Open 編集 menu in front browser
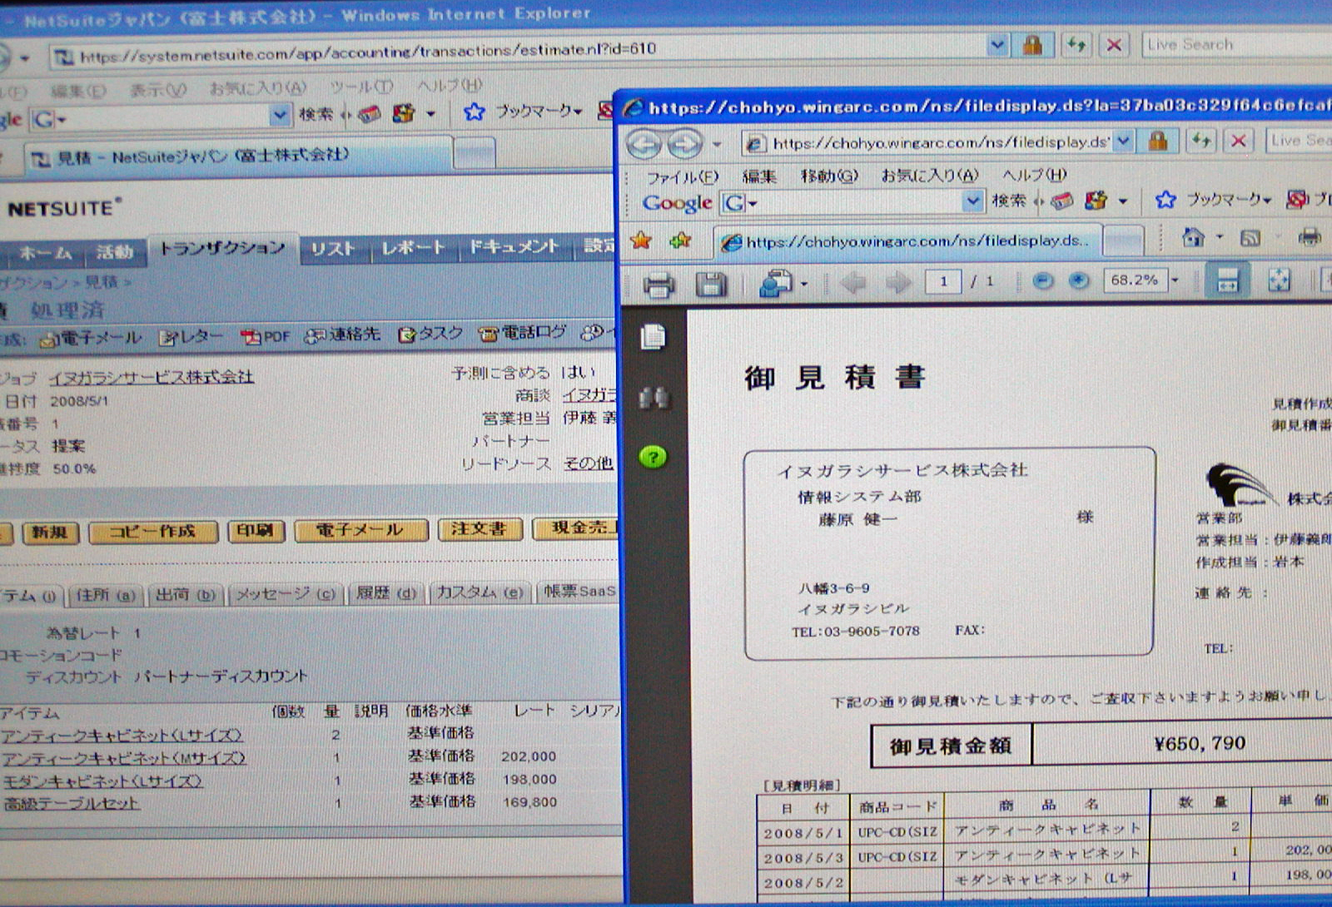The width and height of the screenshot is (1332, 907). pyautogui.click(x=758, y=176)
